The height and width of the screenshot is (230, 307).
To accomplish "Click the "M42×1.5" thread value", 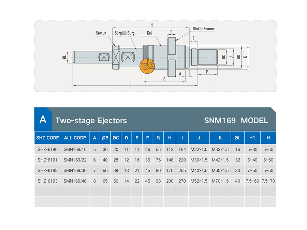I will coord(220,160).
